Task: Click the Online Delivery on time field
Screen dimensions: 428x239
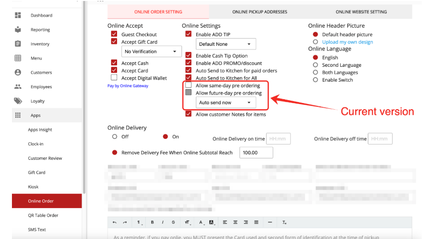Action: click(x=278, y=139)
